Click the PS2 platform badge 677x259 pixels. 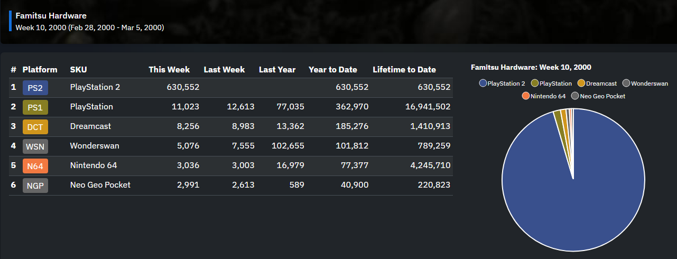[35, 88]
